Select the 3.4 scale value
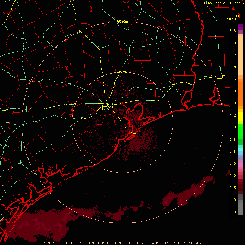 [233, 127]
